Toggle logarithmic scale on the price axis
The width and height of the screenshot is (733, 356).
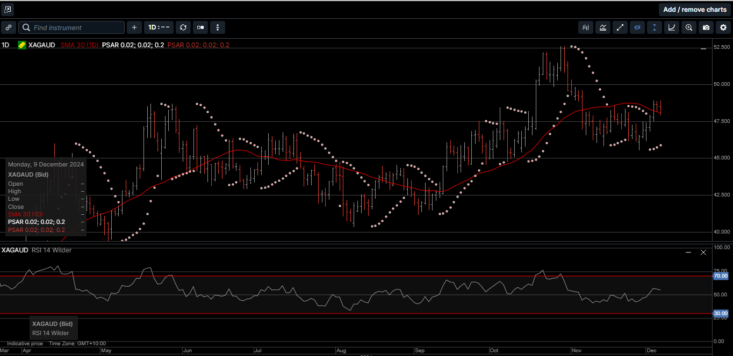pyautogui.click(x=671, y=27)
